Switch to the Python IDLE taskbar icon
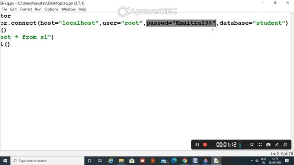Viewport: 294px width, 165px height. tap(216, 161)
